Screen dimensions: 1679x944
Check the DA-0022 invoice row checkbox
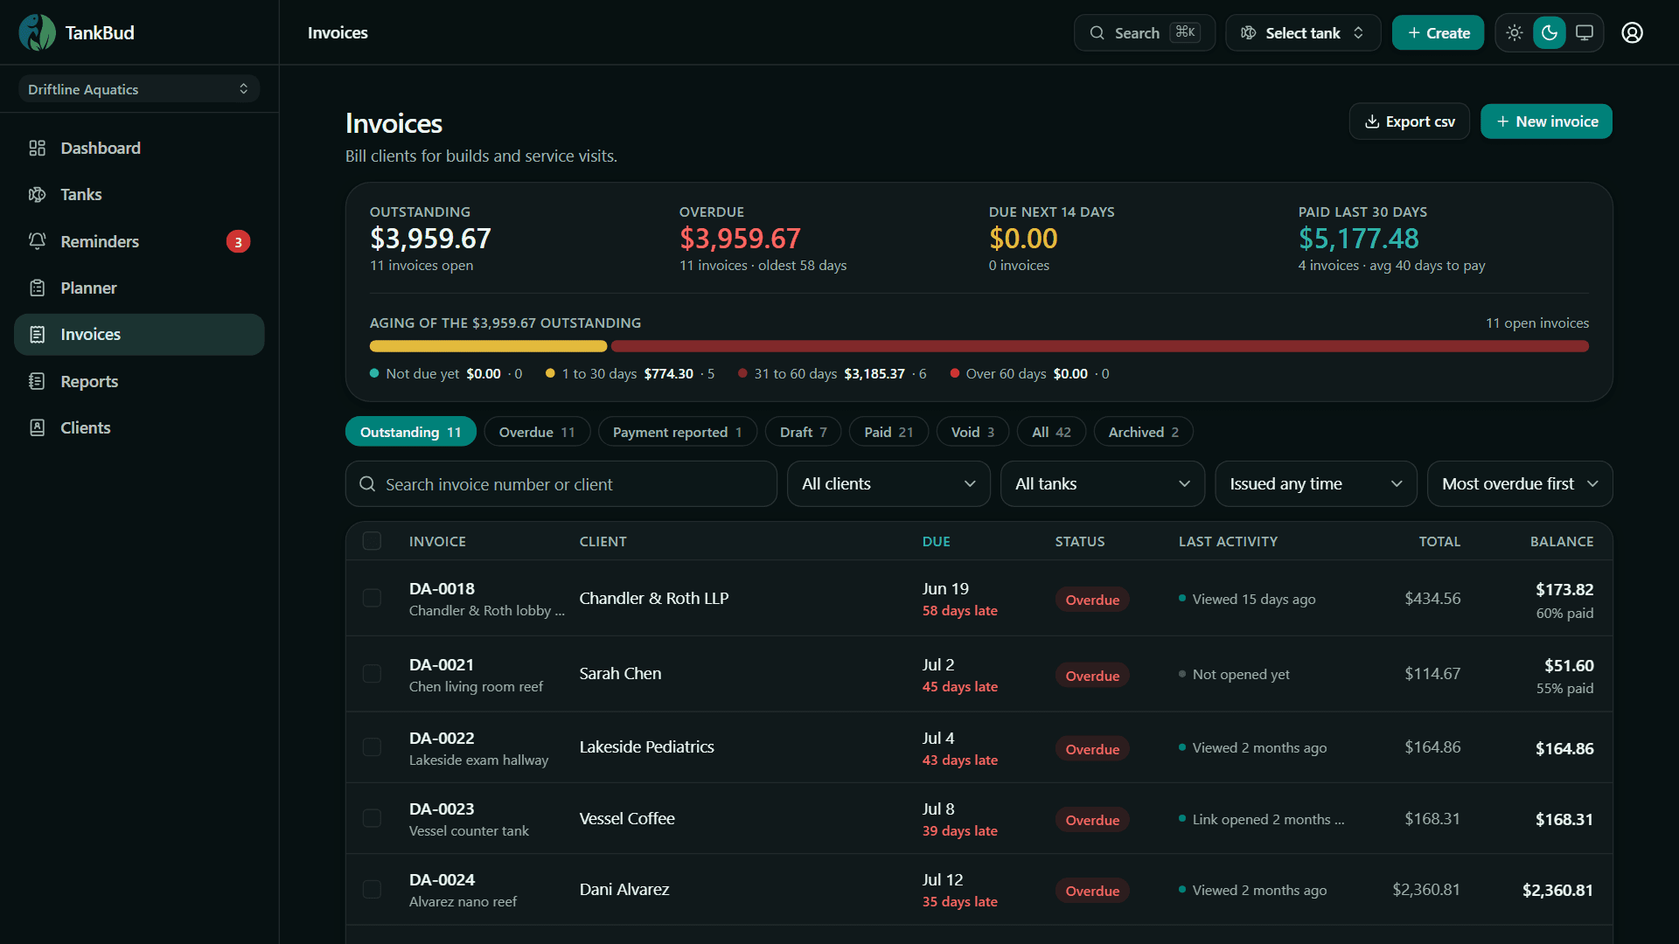(372, 747)
